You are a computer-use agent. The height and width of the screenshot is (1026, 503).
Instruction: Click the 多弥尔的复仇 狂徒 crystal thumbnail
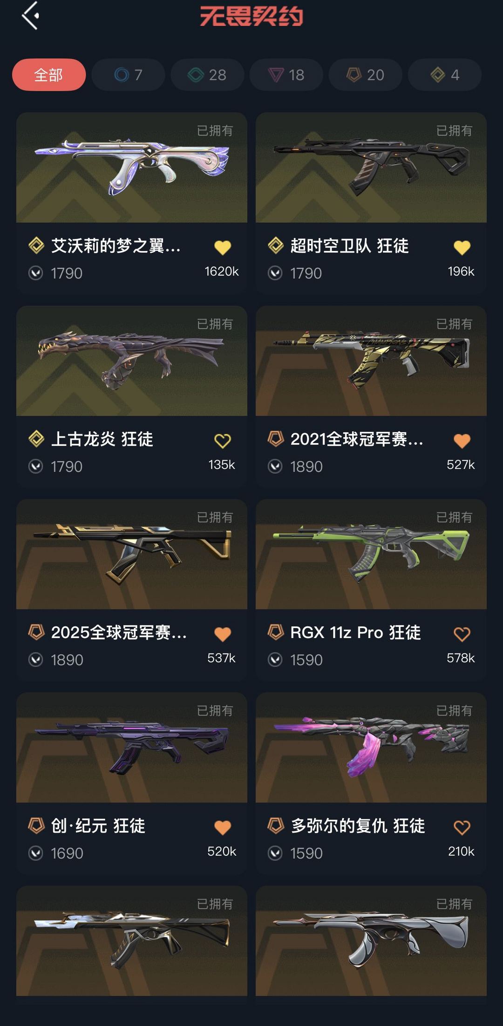point(371,748)
